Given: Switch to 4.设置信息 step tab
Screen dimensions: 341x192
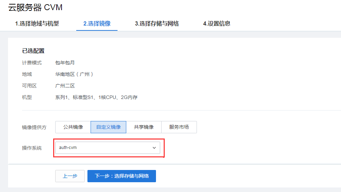Looking at the screenshot, I should (216, 23).
